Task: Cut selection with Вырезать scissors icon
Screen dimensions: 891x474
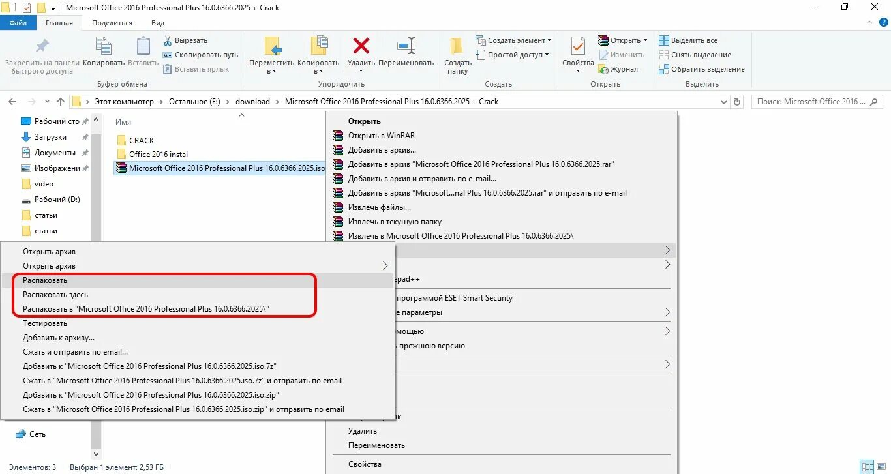Action: tap(168, 40)
